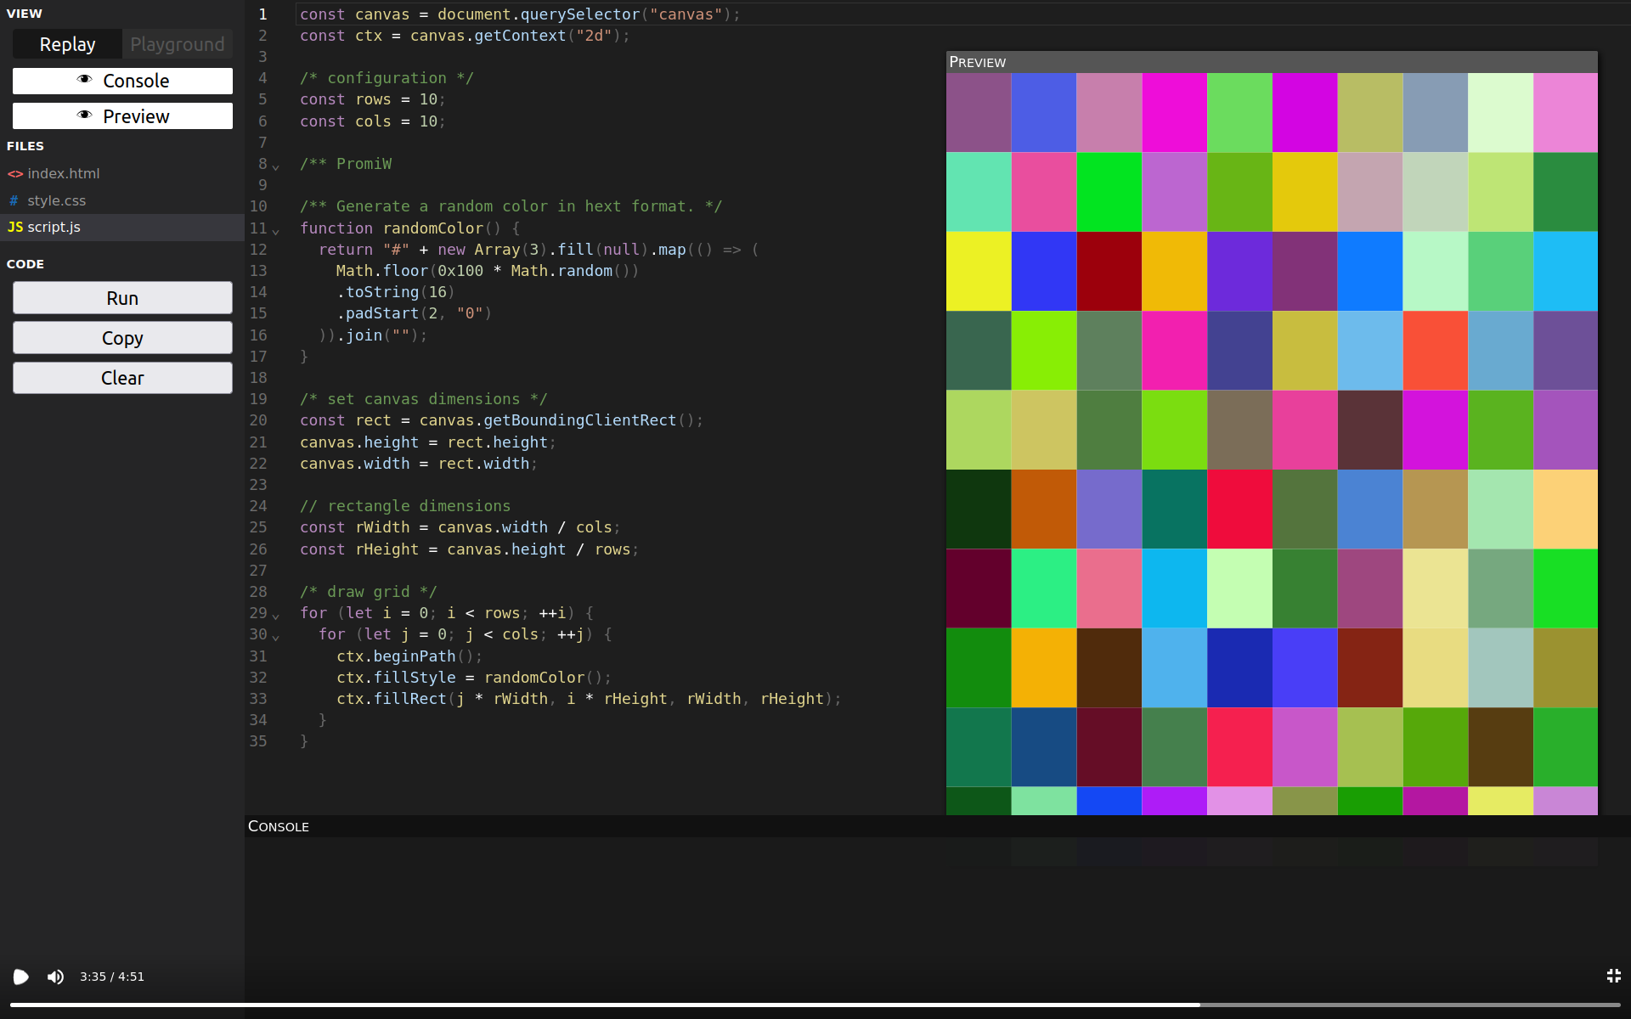Toggle the Preview panel visibility
Screen dimensions: 1631x1019
click(122, 115)
